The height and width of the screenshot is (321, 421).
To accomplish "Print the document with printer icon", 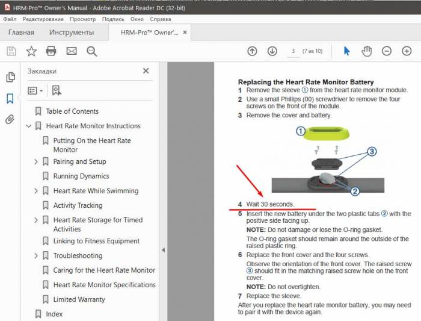I will 51,51.
